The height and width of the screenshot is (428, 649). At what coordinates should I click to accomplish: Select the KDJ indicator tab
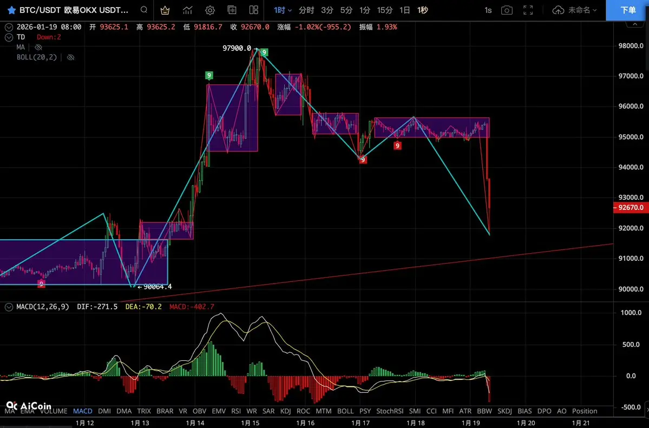point(286,411)
